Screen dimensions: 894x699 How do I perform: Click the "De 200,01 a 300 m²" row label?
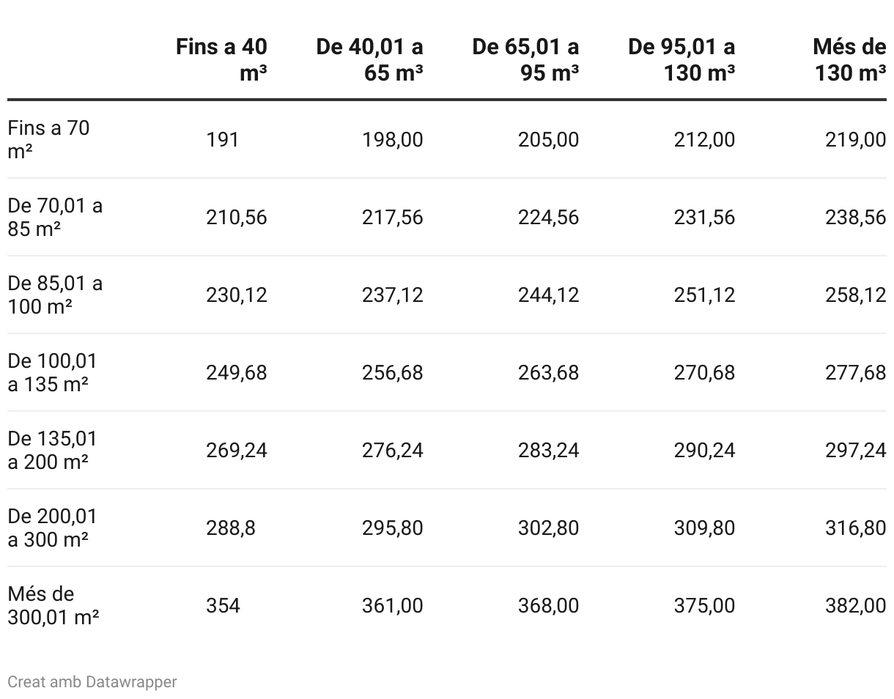pyautogui.click(x=52, y=528)
